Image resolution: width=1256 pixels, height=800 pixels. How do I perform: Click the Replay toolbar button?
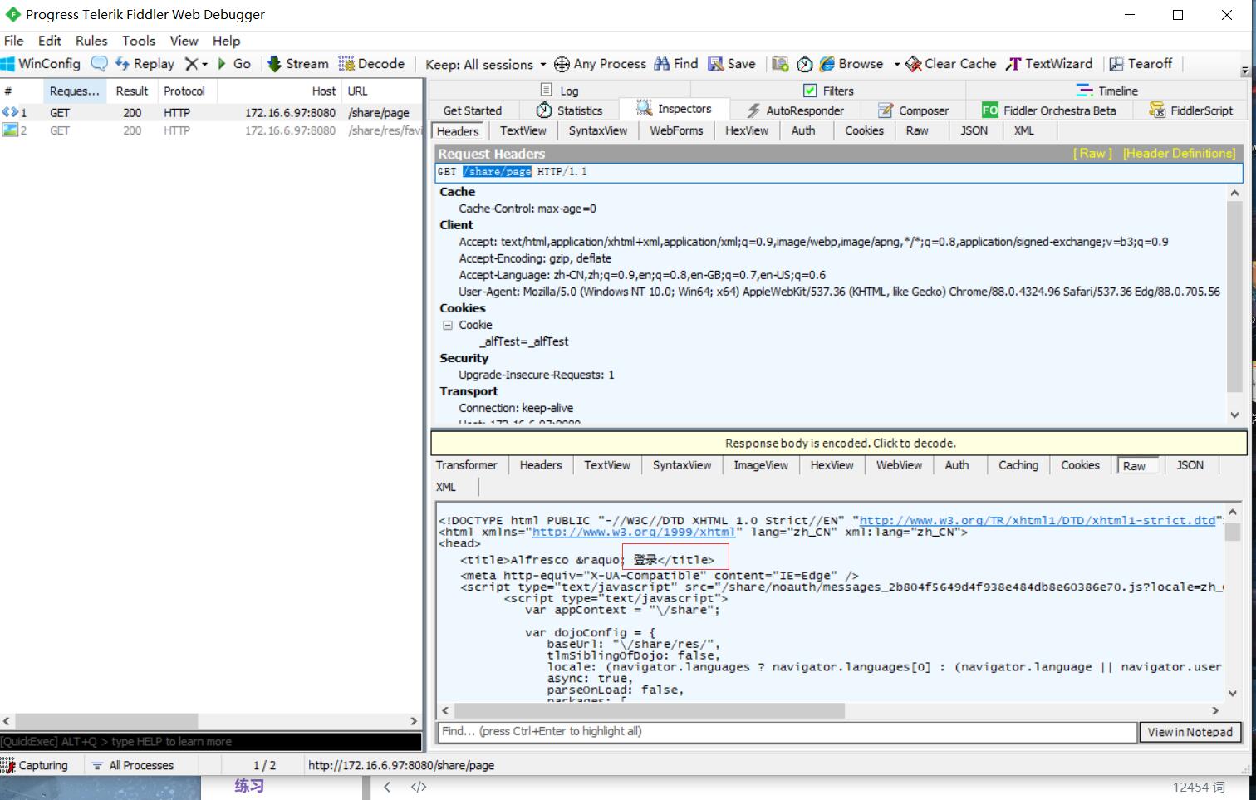pos(145,64)
